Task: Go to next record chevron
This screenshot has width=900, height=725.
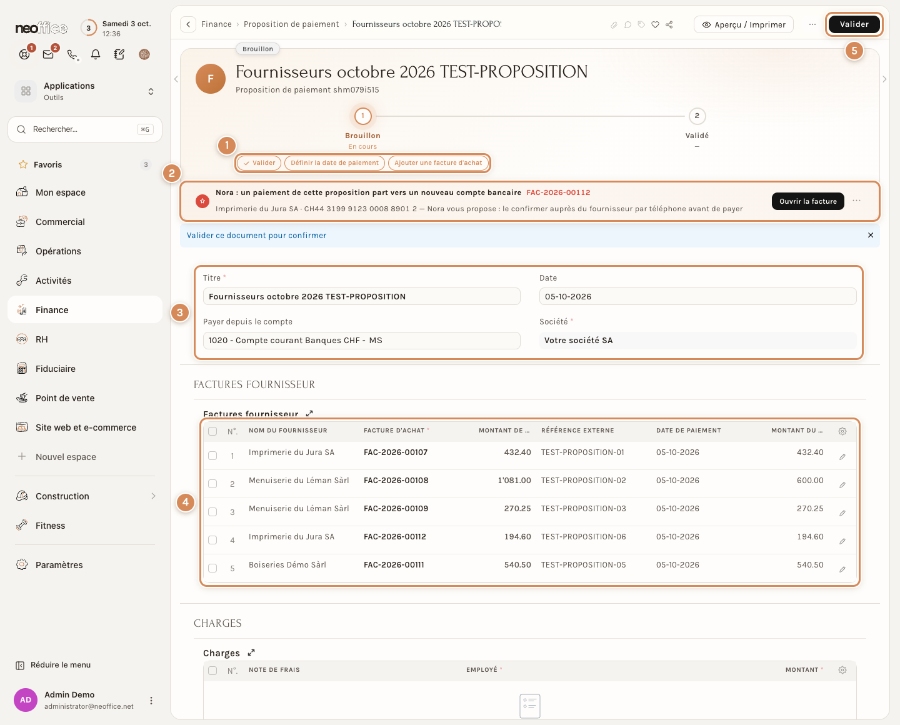Action: coord(884,79)
